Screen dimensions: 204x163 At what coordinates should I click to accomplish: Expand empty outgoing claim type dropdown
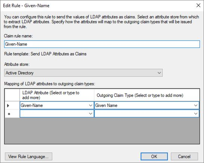pyautogui.click(x=196, y=114)
